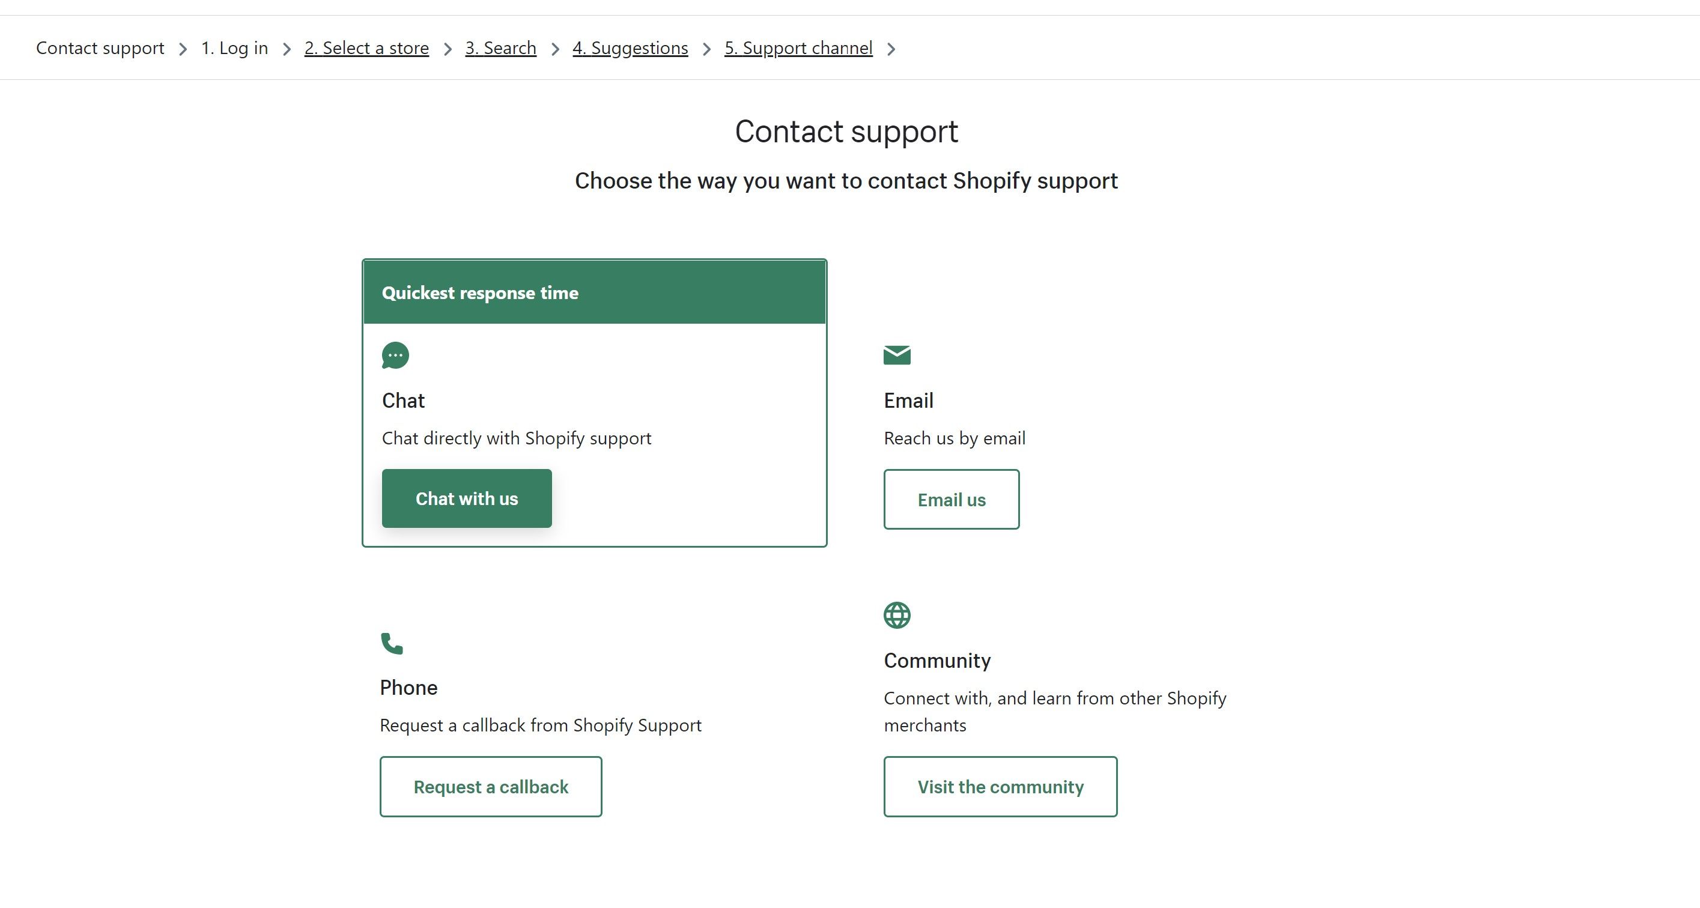Navigate to the Suggestions step
Screen dimensions: 1700x908
630,48
